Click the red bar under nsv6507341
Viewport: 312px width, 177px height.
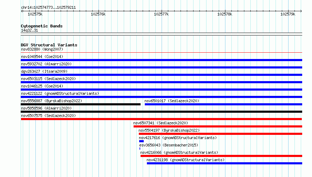coord(218,126)
